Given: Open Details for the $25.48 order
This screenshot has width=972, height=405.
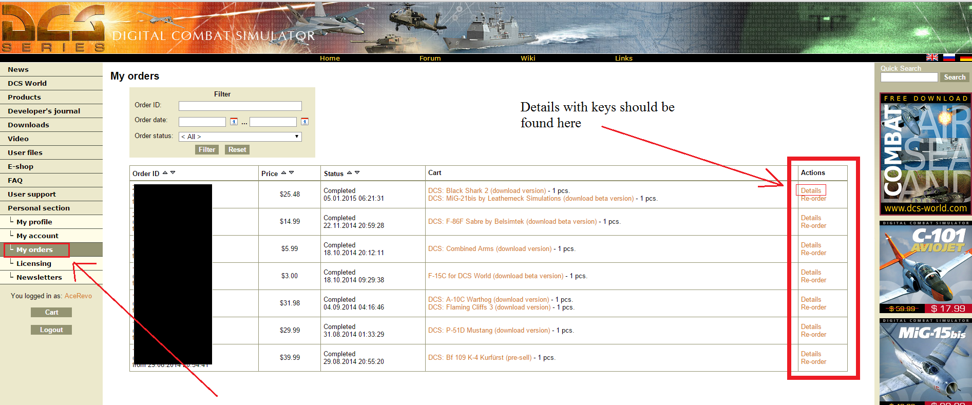Looking at the screenshot, I should pyautogui.click(x=811, y=190).
